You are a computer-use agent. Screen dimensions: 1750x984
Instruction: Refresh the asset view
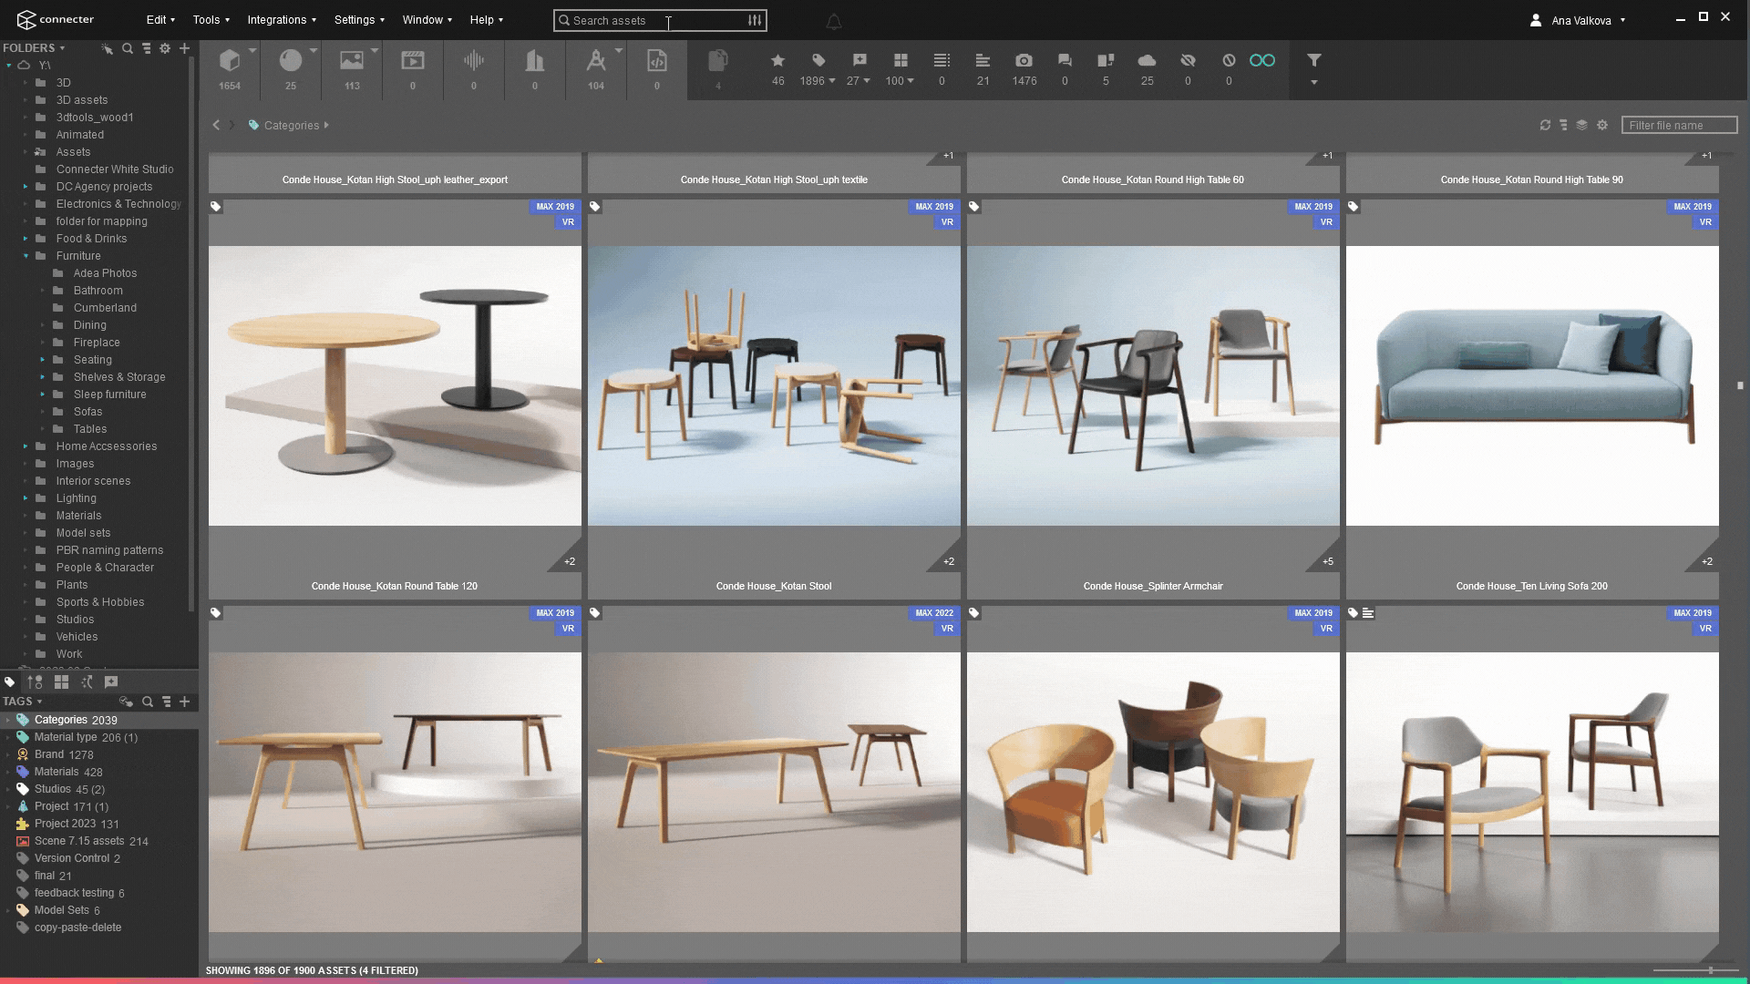[x=1545, y=125]
